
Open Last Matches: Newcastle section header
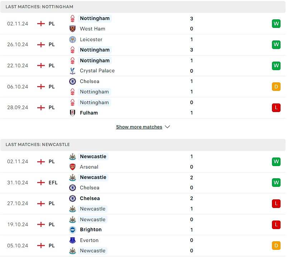pyautogui.click(x=38, y=145)
